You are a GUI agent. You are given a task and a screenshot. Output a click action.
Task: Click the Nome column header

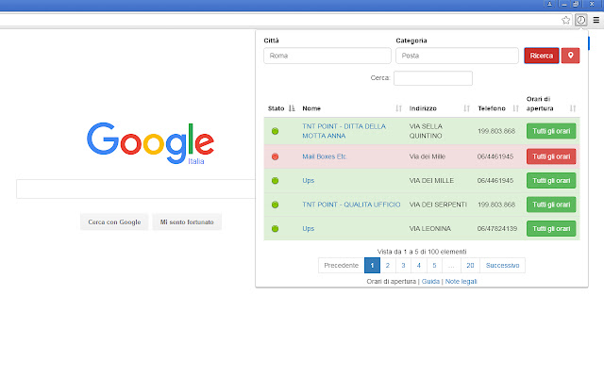311,108
